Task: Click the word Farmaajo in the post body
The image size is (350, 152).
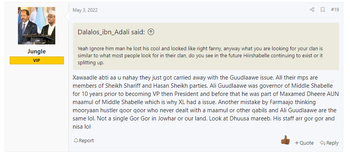Action: tap(281, 103)
